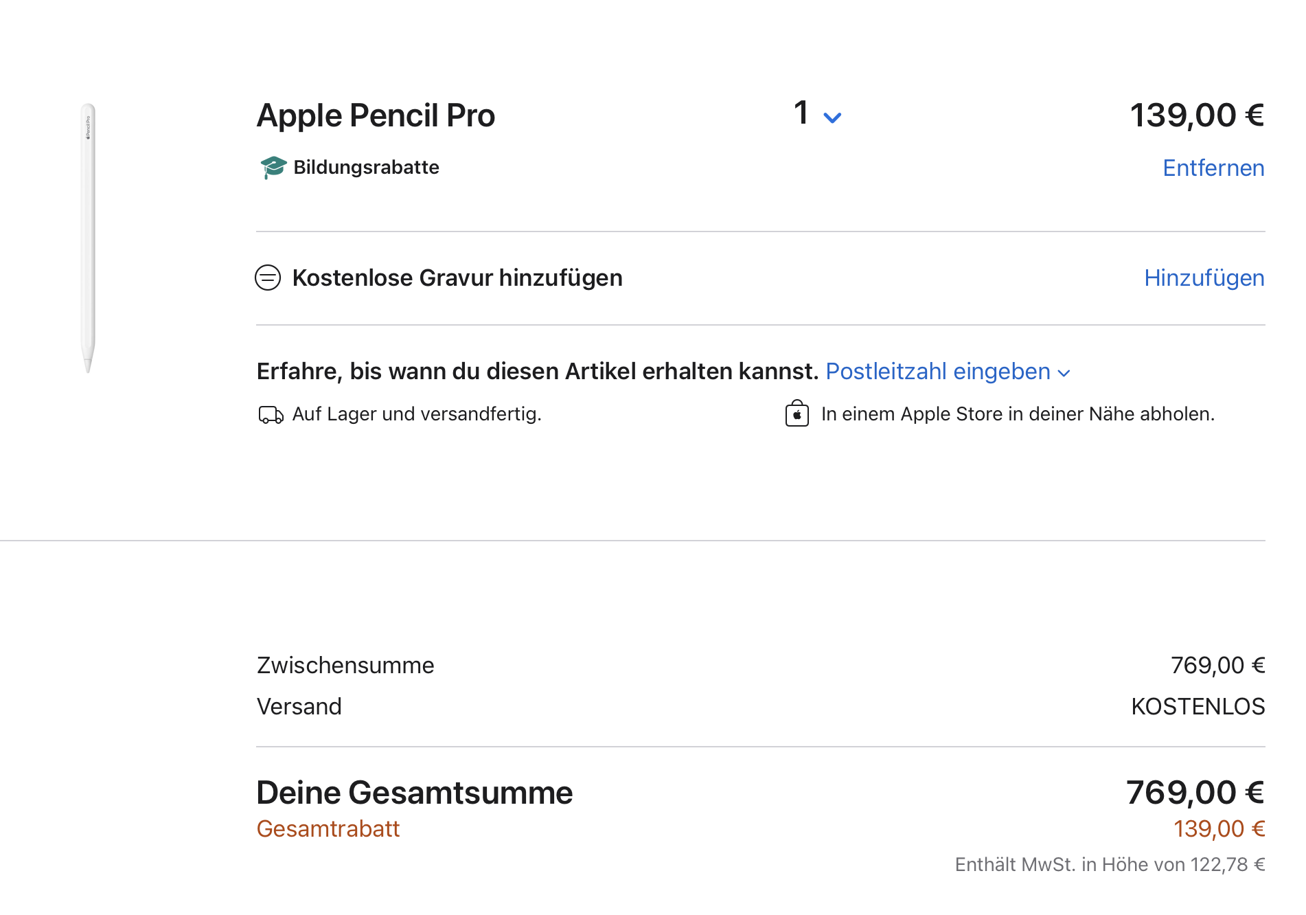Click the Apple Store shopping bag icon
Screen dimensions: 1306x915
click(797, 414)
